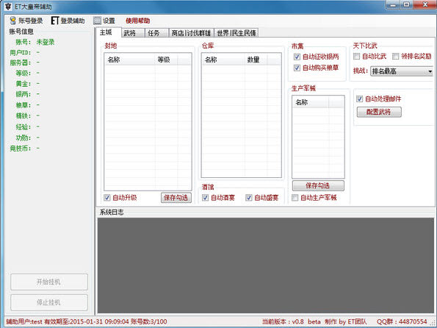The height and width of the screenshot is (328, 437).
Task: Toggle 自动征收银两 checkbox
Action: (297, 57)
